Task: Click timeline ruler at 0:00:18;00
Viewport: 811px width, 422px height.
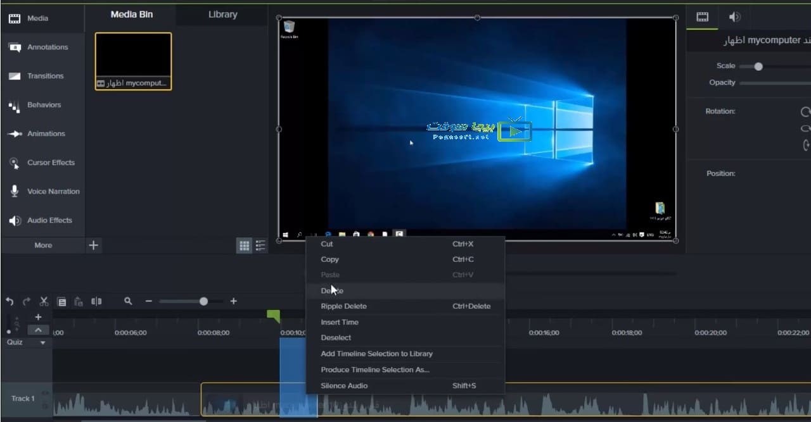Action: (627, 332)
